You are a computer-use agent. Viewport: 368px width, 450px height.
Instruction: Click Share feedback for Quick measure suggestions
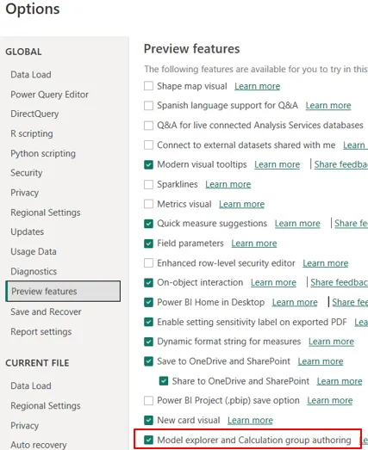[352, 224]
